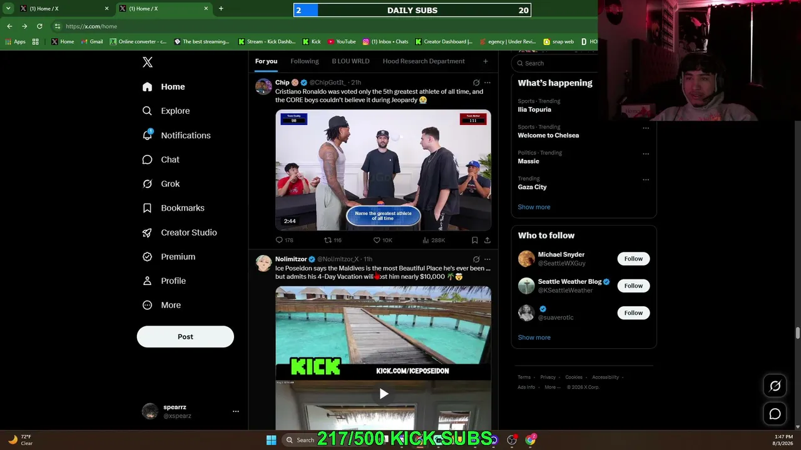Open YouTube bookmark

(342, 42)
